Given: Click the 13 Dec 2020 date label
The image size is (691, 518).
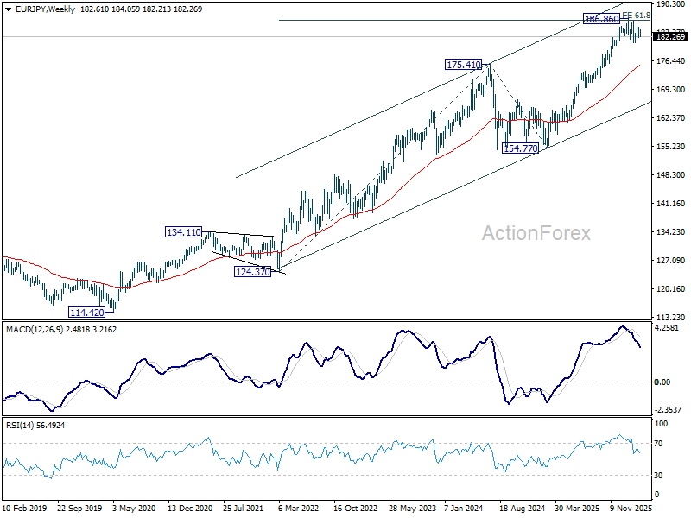Looking at the screenshot, I should coord(190,509).
